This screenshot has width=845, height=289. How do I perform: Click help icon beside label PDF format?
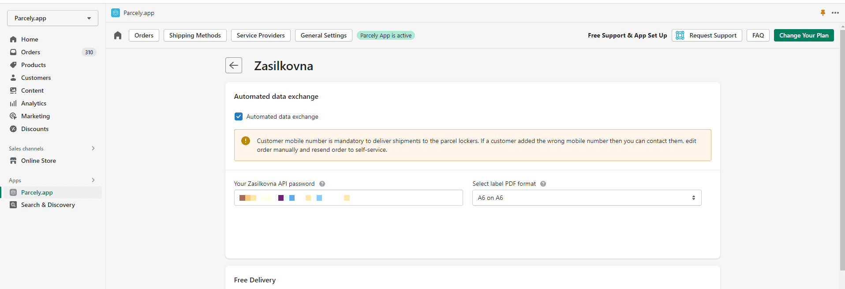point(543,184)
